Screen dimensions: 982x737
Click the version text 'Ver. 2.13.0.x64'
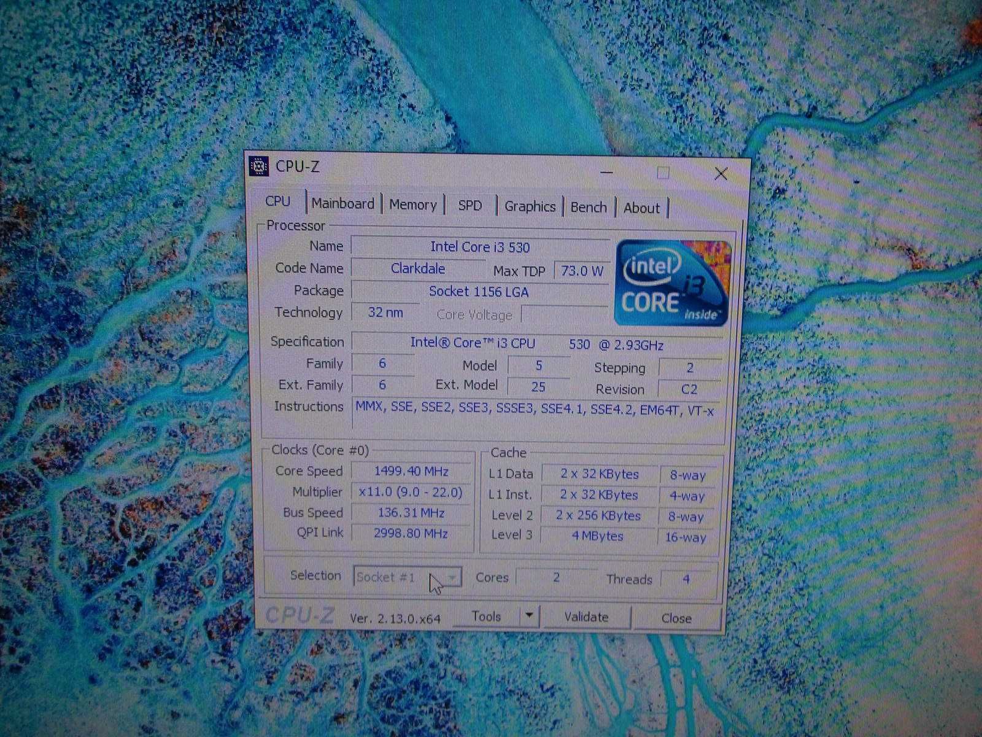tap(395, 618)
